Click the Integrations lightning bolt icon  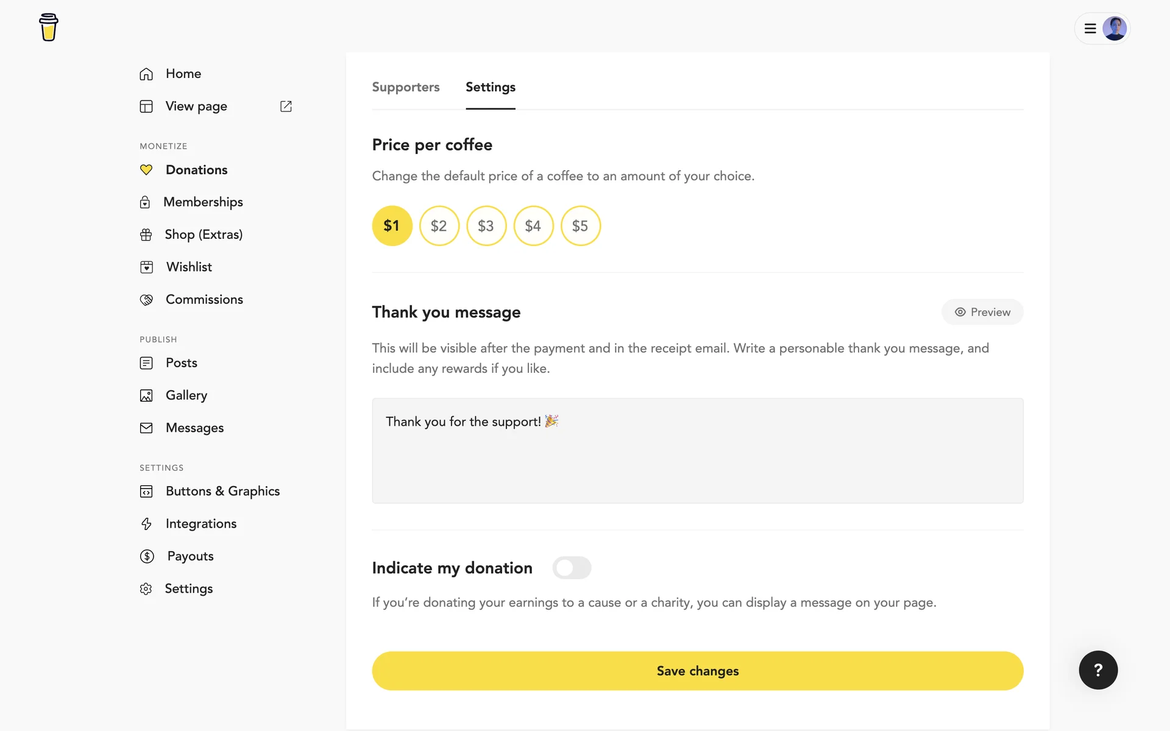pyautogui.click(x=146, y=524)
